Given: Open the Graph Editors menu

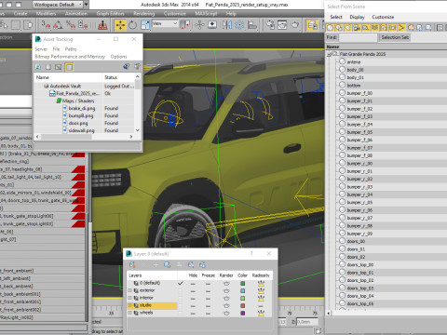Looking at the screenshot, I should [110, 14].
